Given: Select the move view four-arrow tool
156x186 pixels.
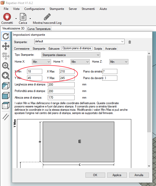Looking at the screenshot, I should tap(6, 46).
